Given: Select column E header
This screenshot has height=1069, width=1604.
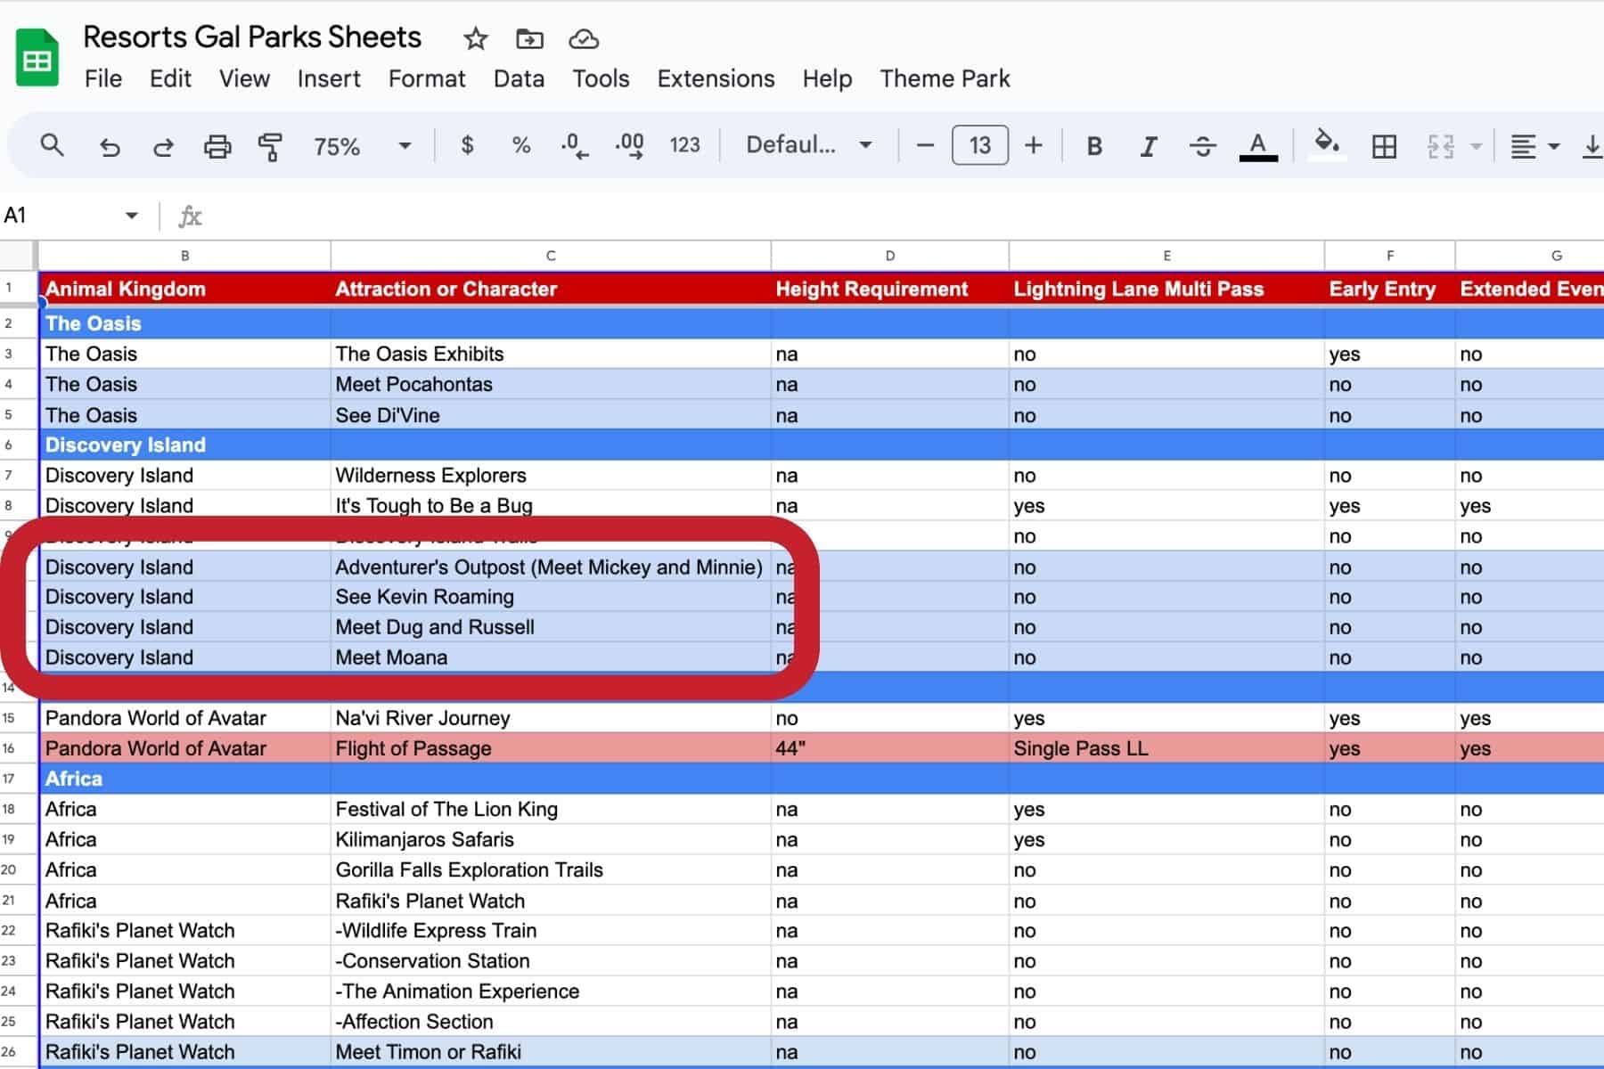Looking at the screenshot, I should 1166,256.
